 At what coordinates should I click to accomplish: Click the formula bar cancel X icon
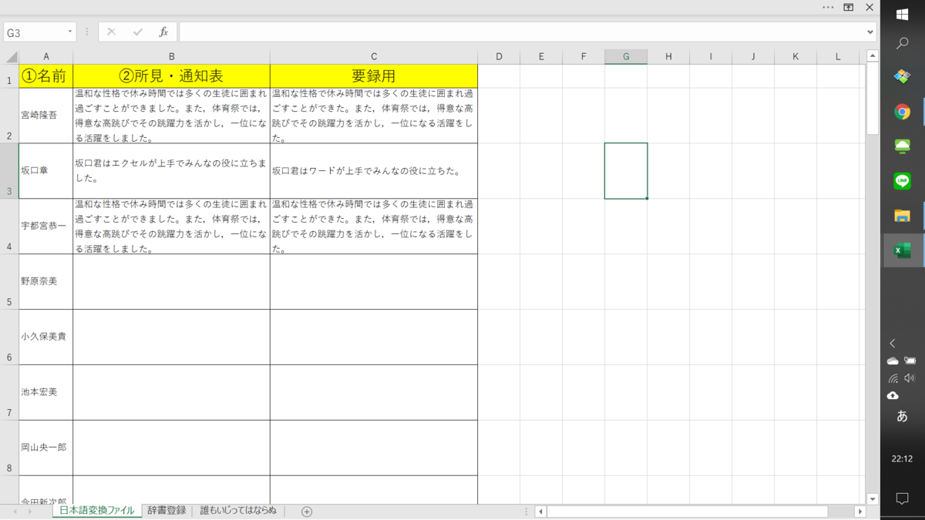point(112,32)
